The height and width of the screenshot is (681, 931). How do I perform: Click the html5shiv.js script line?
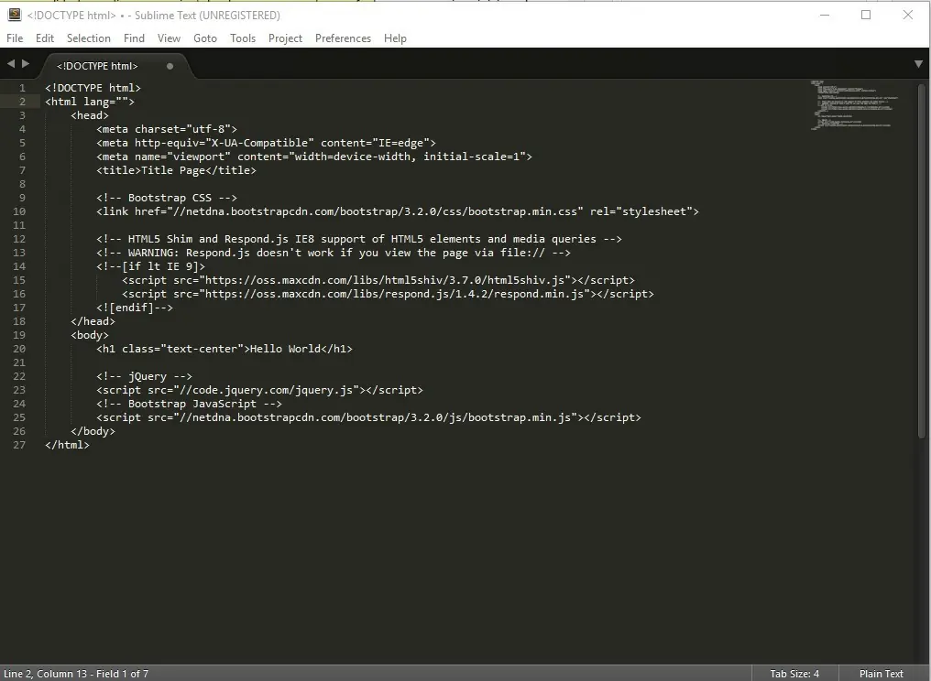[378, 279]
